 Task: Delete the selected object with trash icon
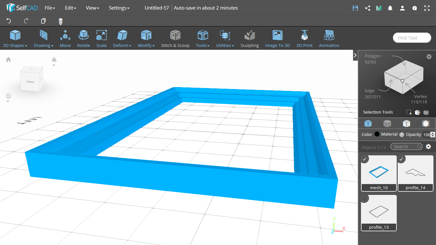pyautogui.click(x=61, y=21)
